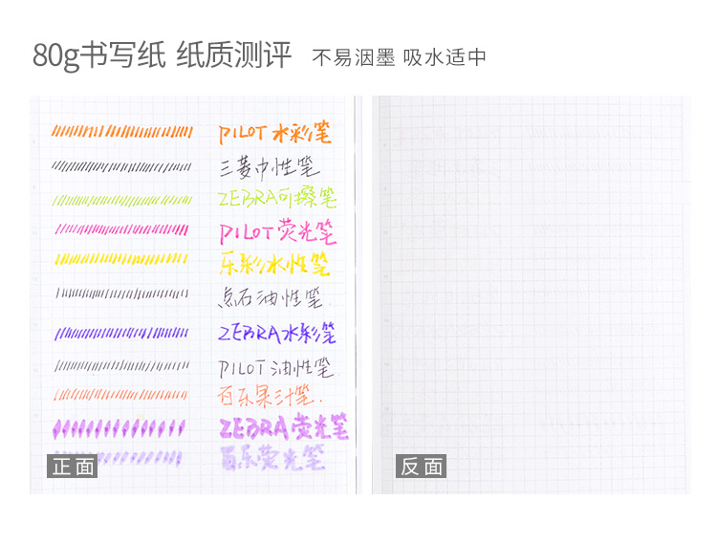Click the orange stroke sample beside 百乐果汁笔
Screen dimensions: 717x544
[x=120, y=395]
